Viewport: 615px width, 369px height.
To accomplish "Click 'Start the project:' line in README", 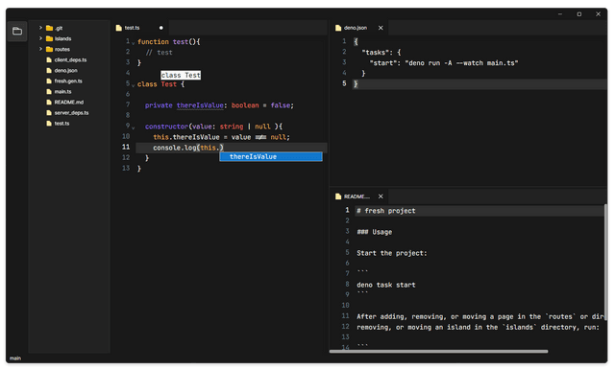I will point(391,253).
